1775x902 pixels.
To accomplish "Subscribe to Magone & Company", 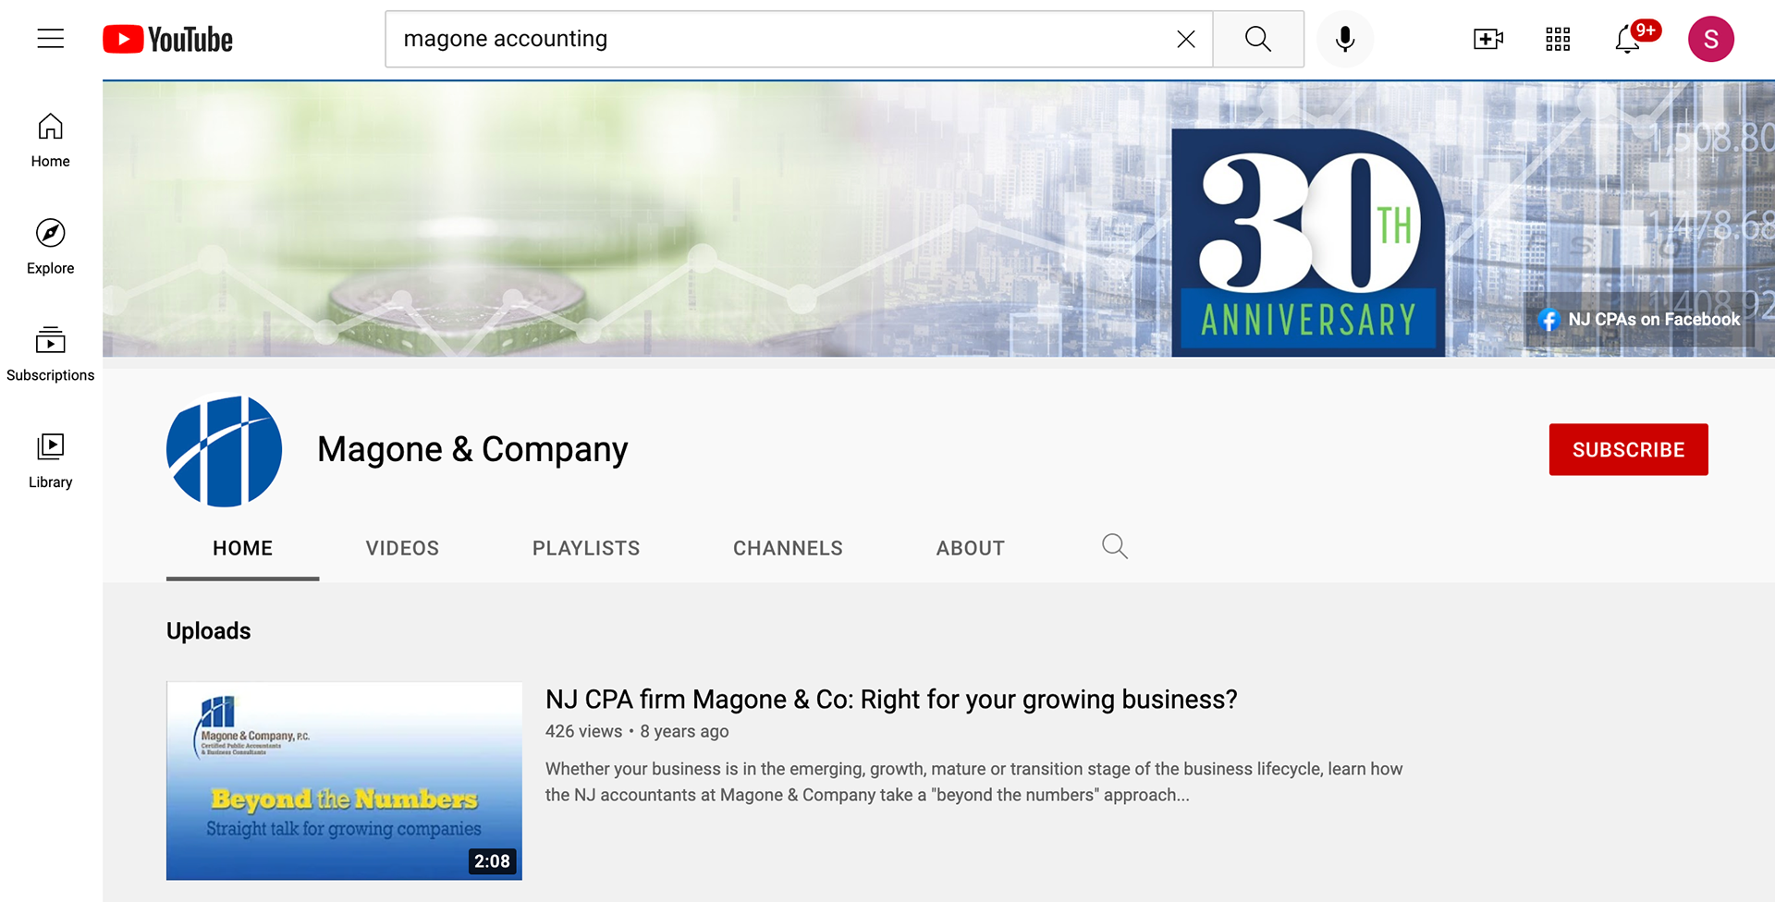I will coord(1629,449).
